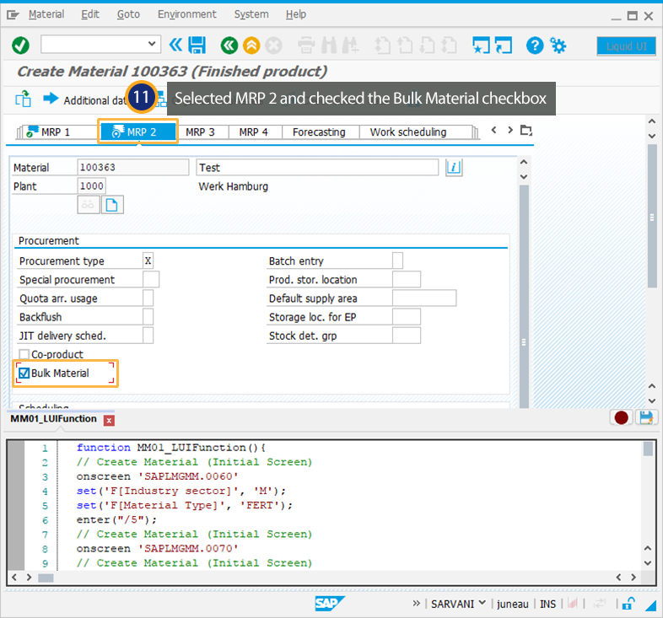Switch to the MRP 3 tab

(201, 132)
